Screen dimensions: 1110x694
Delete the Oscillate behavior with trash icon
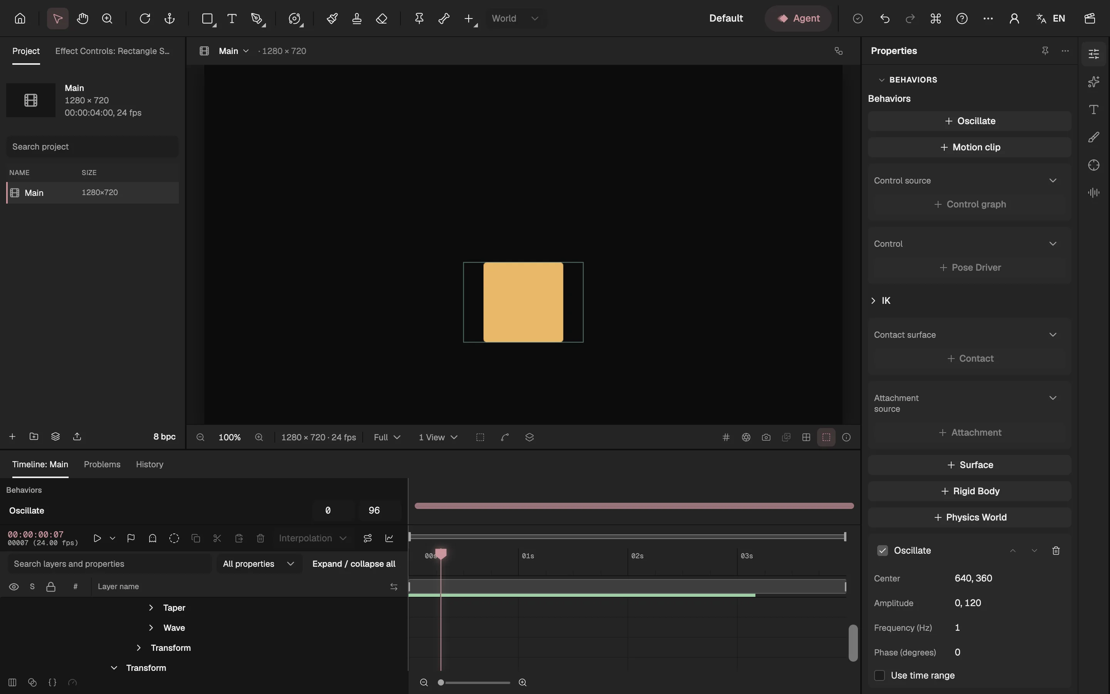pos(1056,550)
